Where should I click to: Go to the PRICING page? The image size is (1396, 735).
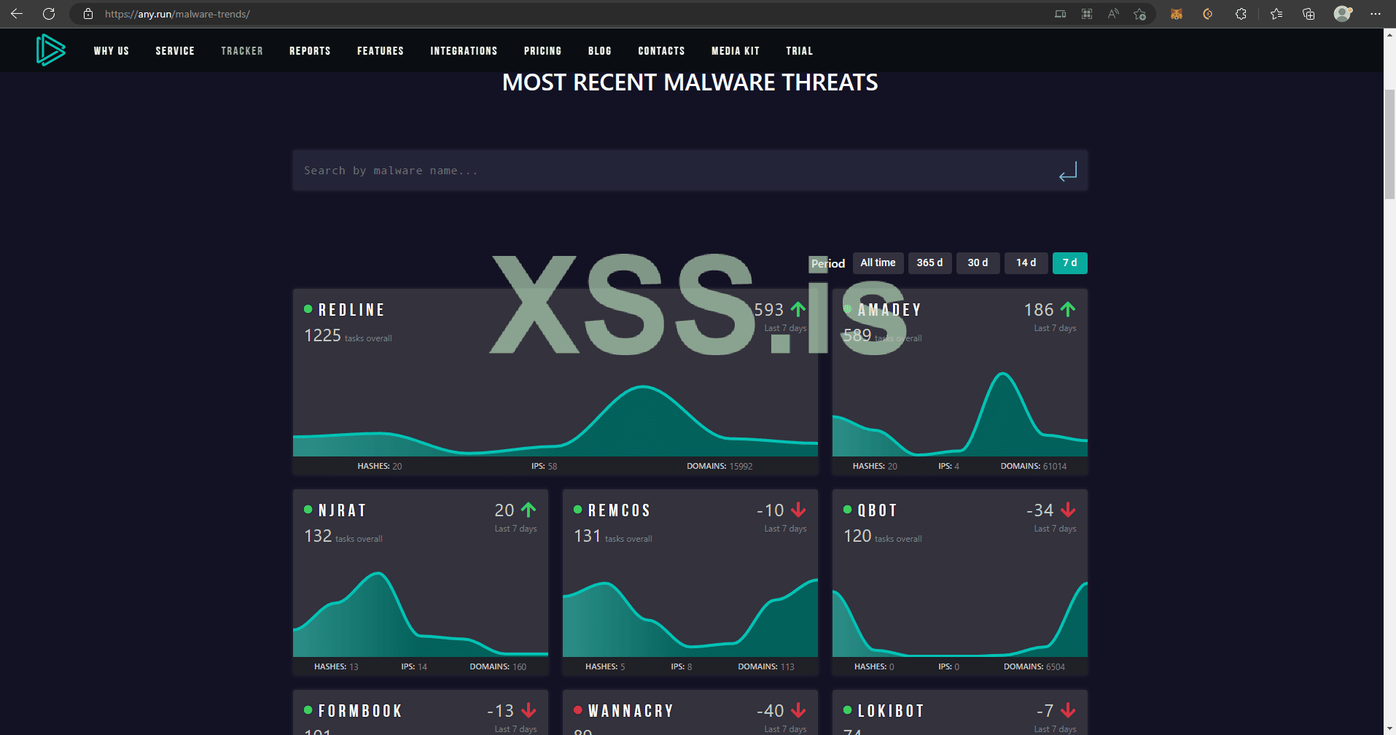click(543, 51)
